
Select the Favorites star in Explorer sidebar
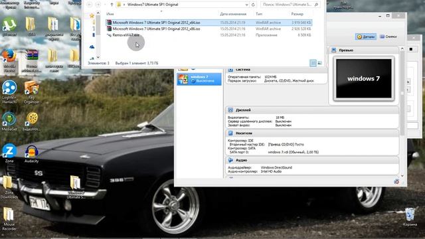point(92,16)
